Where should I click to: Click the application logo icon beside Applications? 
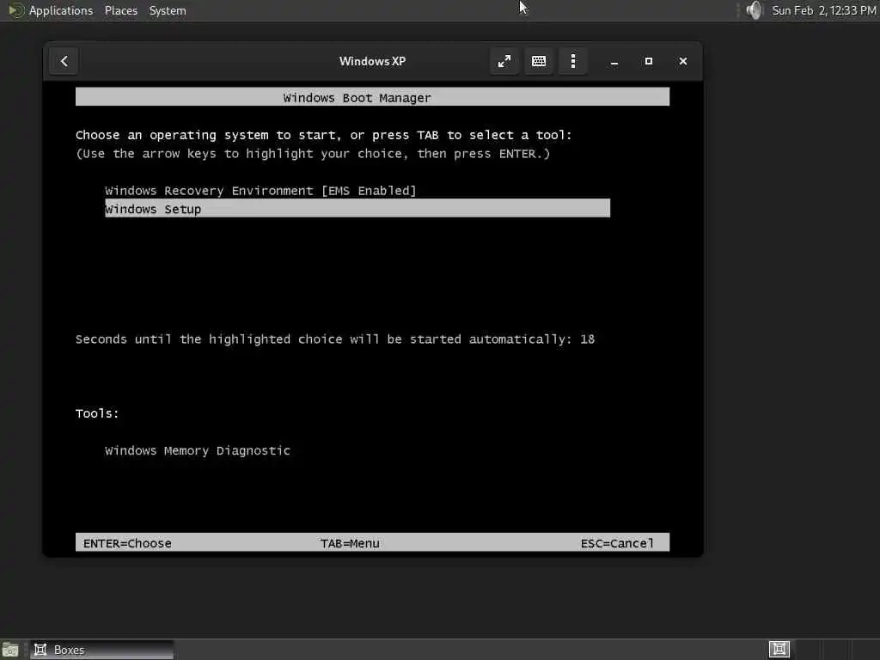point(16,10)
